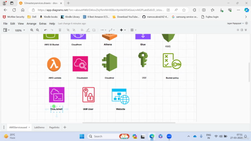Redo the last undone change

point(52,30)
